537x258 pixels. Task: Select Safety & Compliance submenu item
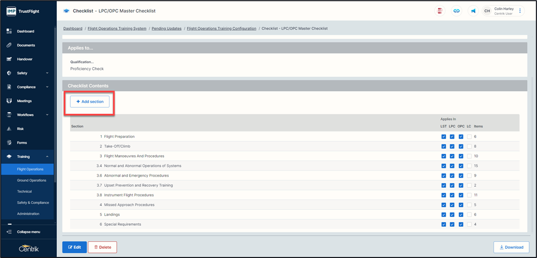33,203
